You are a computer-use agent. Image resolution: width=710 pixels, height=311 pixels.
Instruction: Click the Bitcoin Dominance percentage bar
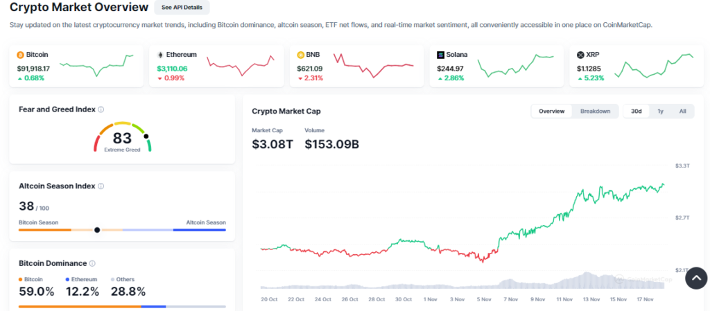122,306
